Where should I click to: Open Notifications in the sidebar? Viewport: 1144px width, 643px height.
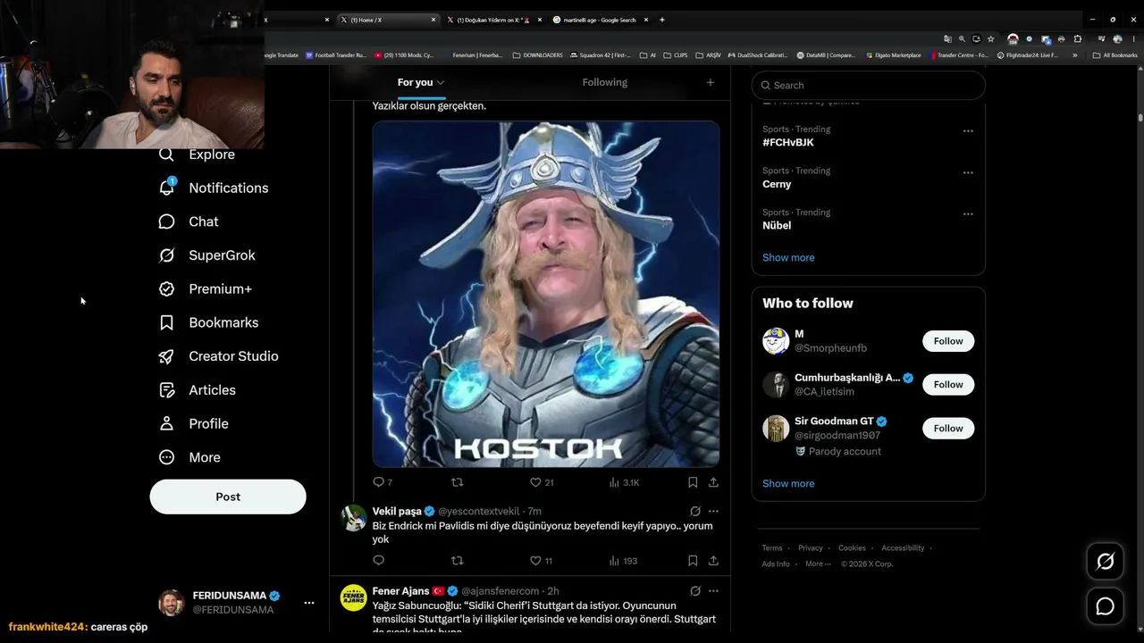point(214,188)
